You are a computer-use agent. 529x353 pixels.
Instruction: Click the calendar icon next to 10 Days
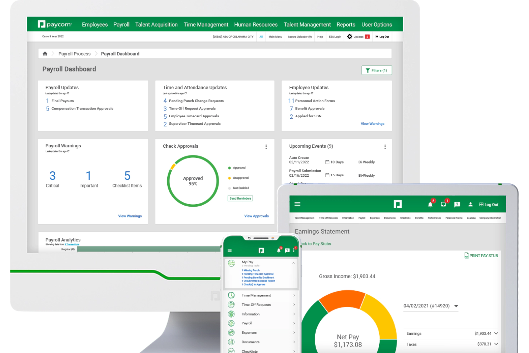[x=327, y=162]
